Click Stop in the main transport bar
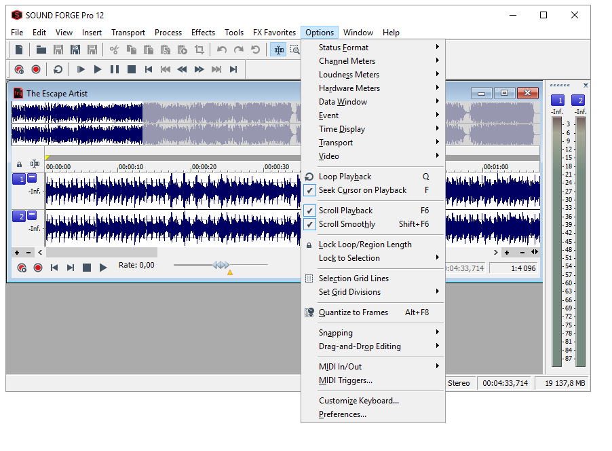 pyautogui.click(x=132, y=69)
